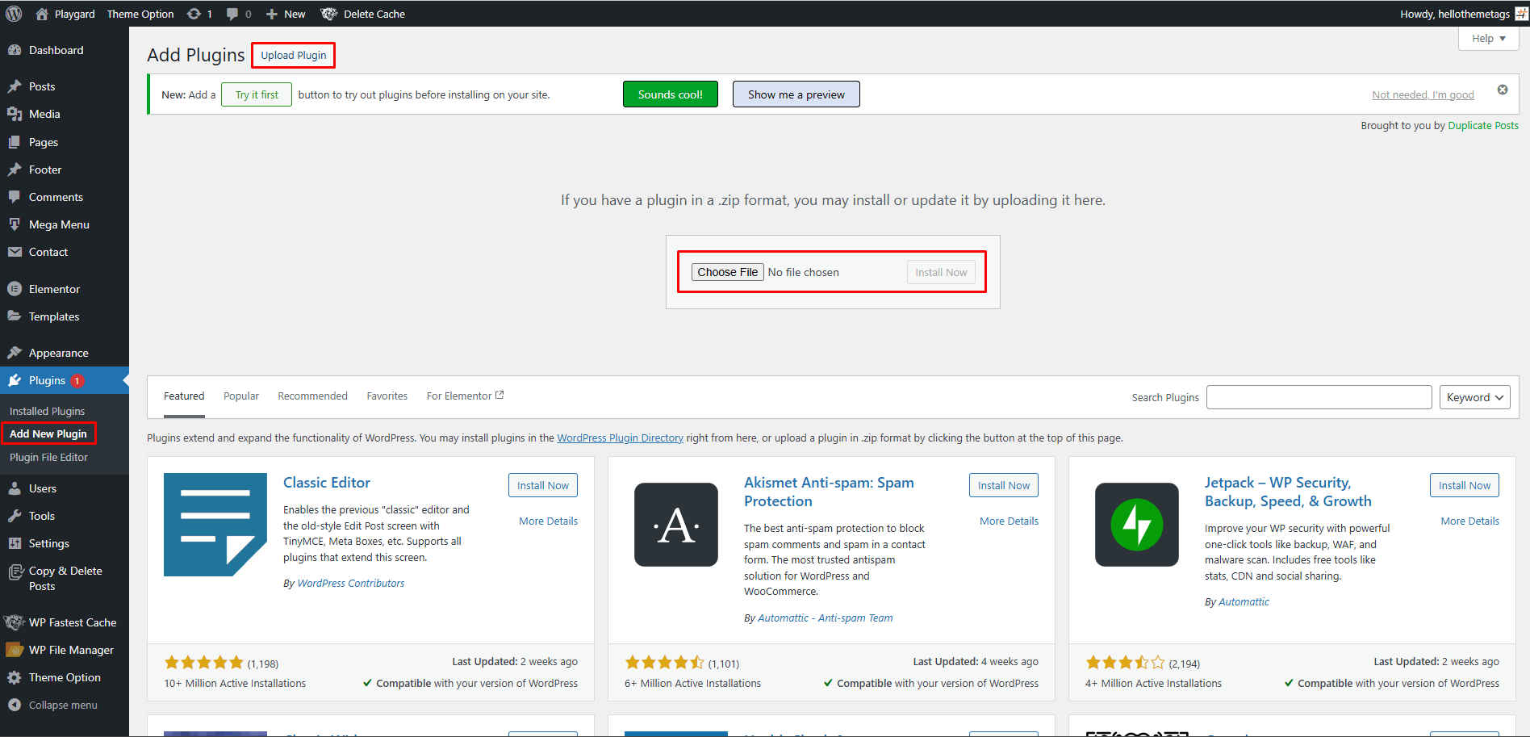Image resolution: width=1530 pixels, height=737 pixels.
Task: Open the Duplicate Posts link
Action: [1483, 125]
